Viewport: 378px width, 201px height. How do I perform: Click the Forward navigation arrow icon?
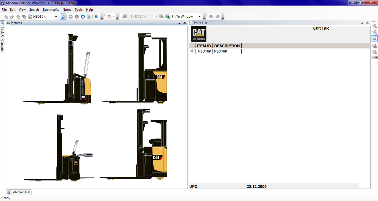coord(12,17)
